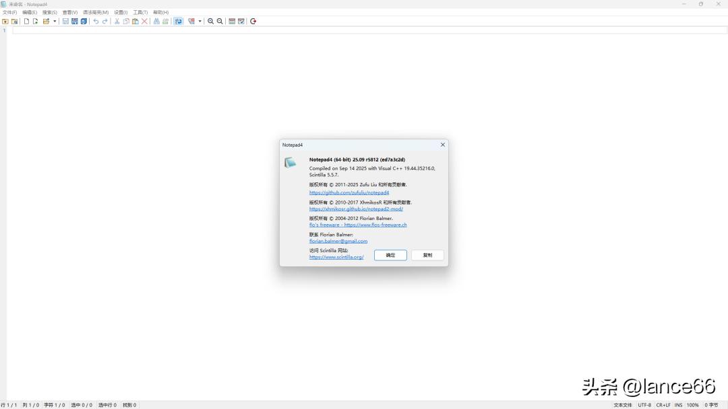Click the '行 1 / 1' status bar entry

tap(9, 405)
